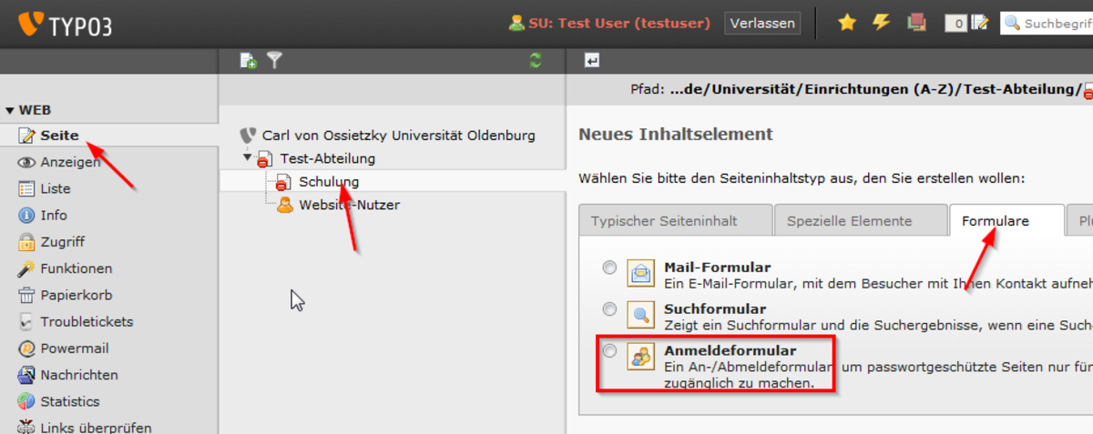Refresh the page tree with green arrows
Viewport: 1093px width, 434px height.
pos(536,61)
